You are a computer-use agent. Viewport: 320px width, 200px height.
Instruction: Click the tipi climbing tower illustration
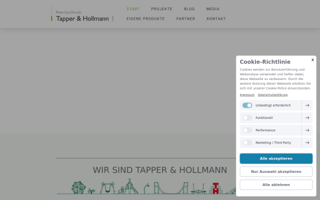pos(128,186)
